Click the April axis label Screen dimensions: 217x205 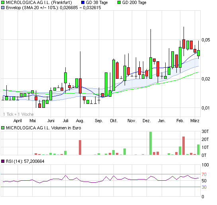(x=18, y=121)
